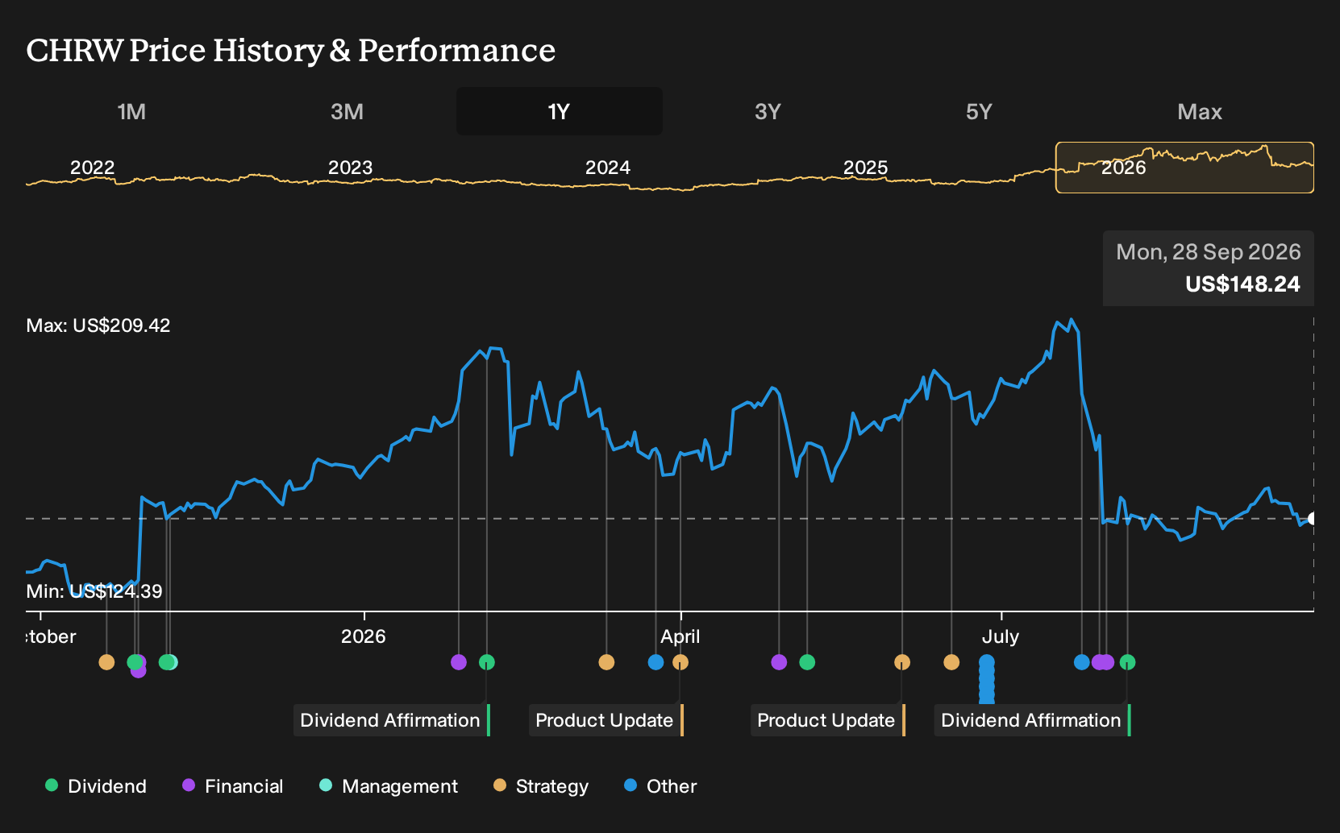Click the orange Strategy dot above second Product Update
This screenshot has width=1340, height=833.
(x=902, y=662)
